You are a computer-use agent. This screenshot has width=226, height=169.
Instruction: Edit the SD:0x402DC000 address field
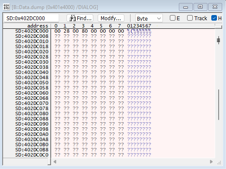point(32,18)
